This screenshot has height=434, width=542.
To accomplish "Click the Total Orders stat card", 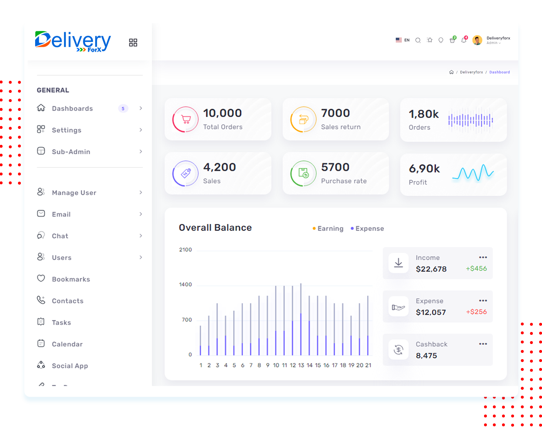I will 218,119.
